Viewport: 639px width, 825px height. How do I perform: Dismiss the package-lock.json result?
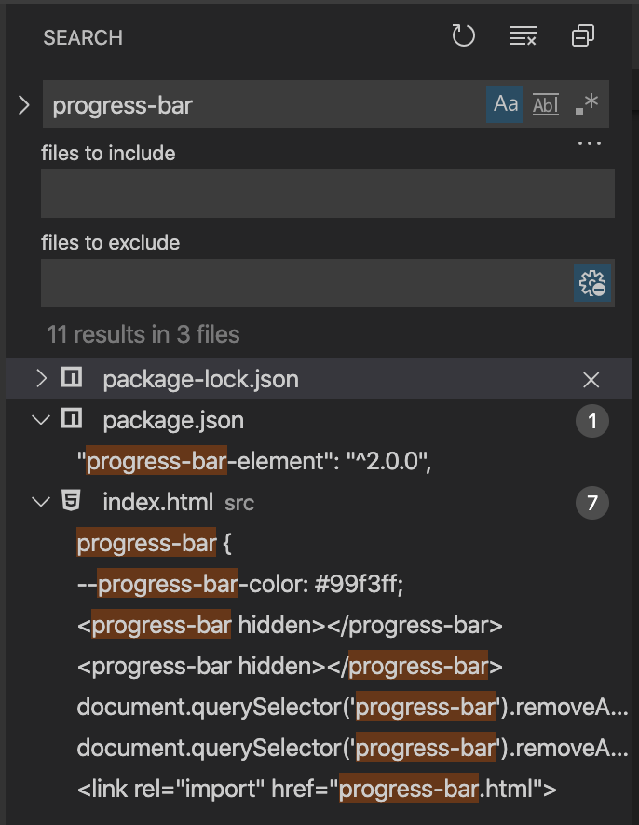pos(591,380)
